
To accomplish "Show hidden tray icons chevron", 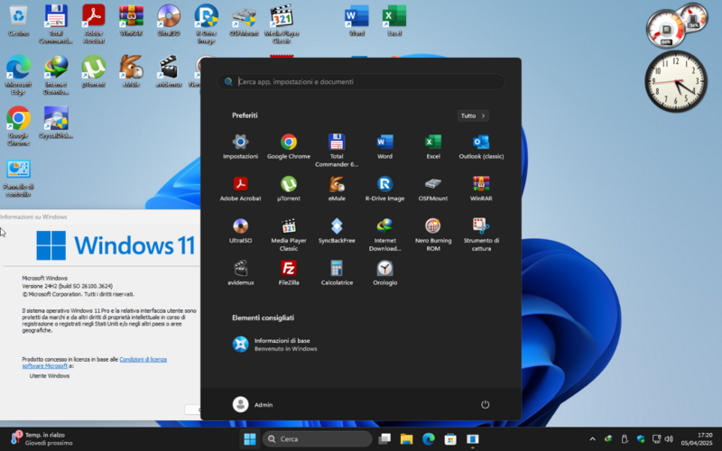I will click(x=592, y=439).
